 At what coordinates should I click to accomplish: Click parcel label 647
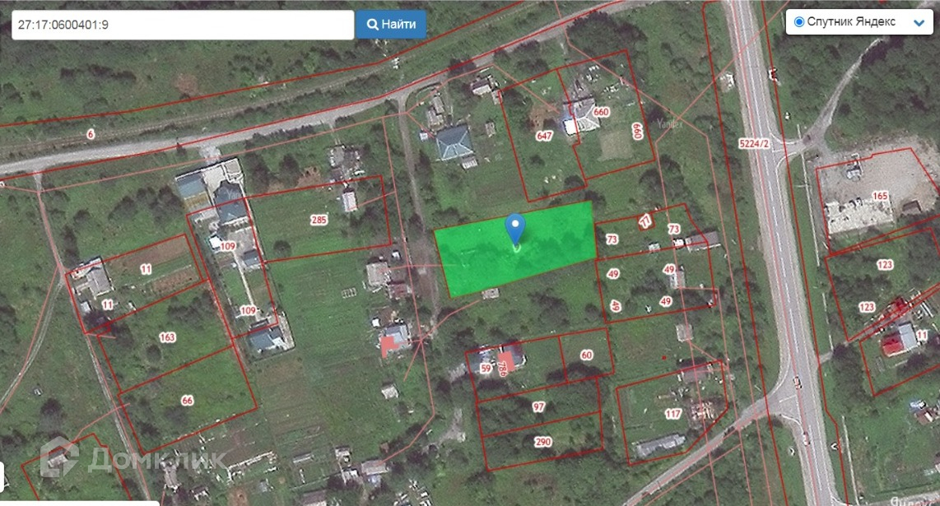544,136
